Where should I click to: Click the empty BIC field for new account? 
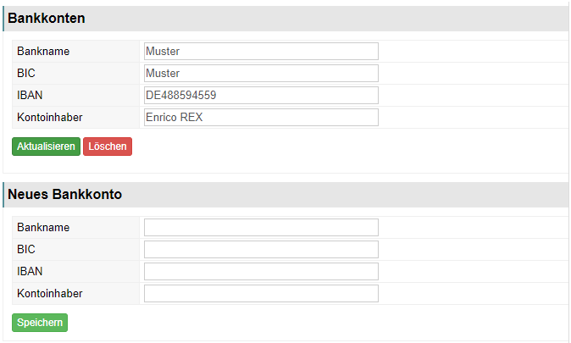(x=261, y=250)
